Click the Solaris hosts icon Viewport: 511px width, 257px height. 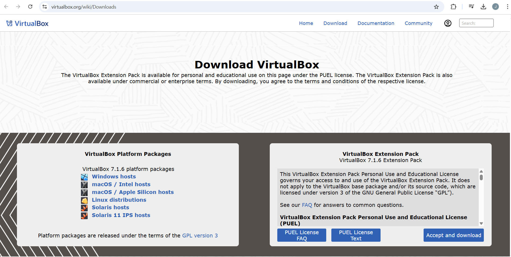[x=84, y=208]
